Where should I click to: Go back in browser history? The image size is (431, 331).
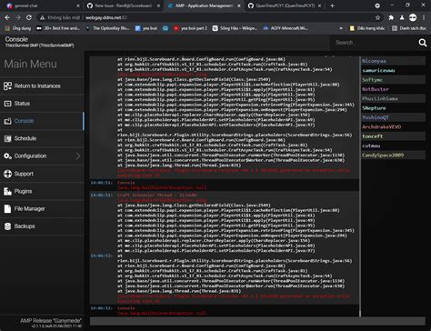tap(7, 17)
